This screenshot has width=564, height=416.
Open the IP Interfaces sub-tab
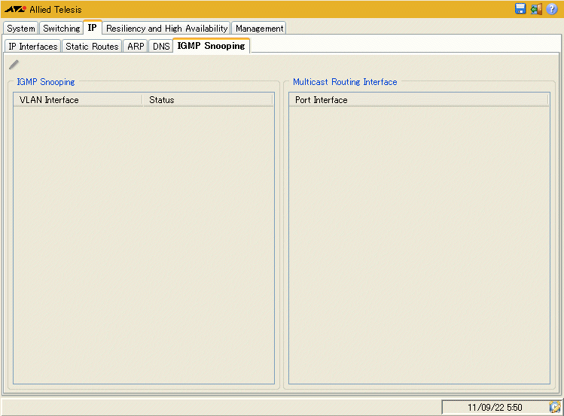tap(32, 47)
